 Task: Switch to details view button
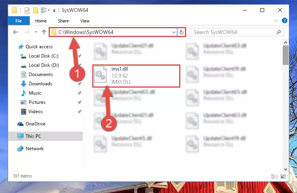[275, 176]
